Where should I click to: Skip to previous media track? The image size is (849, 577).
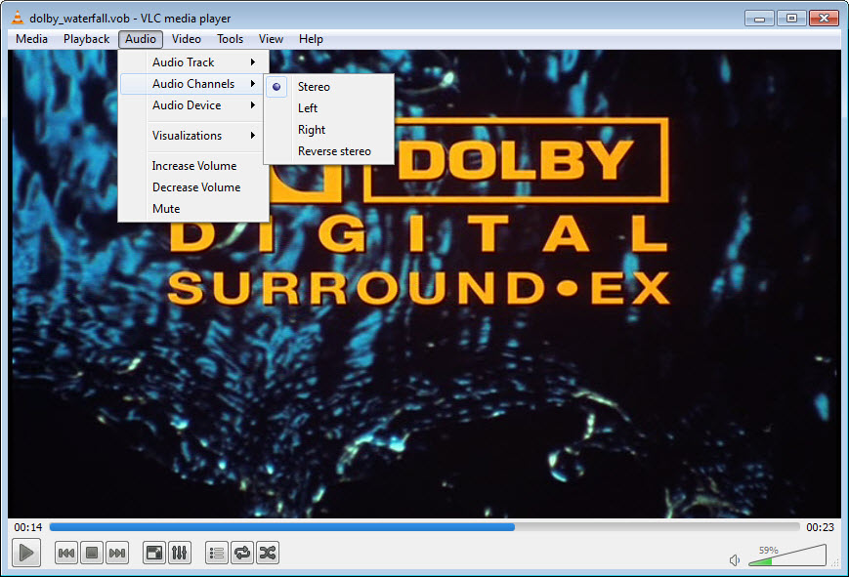66,553
